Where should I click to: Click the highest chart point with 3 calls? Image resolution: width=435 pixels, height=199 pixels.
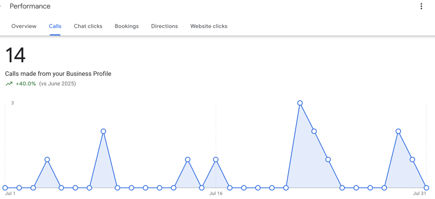click(x=300, y=103)
